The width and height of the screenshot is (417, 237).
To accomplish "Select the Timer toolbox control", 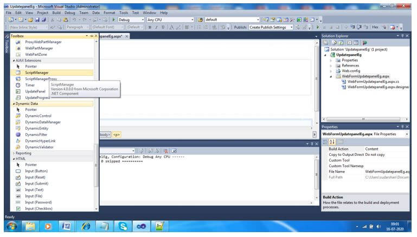I will 30,85.
